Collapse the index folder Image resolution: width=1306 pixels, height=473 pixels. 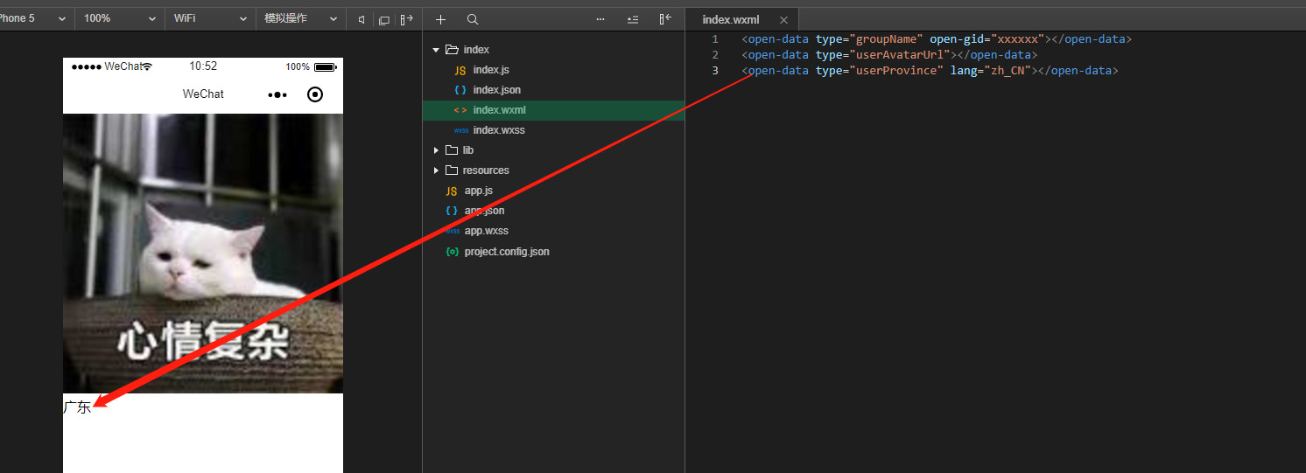point(436,50)
